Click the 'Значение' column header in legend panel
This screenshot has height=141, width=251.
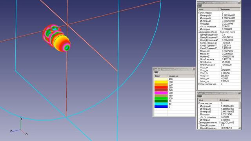(x=181, y=76)
